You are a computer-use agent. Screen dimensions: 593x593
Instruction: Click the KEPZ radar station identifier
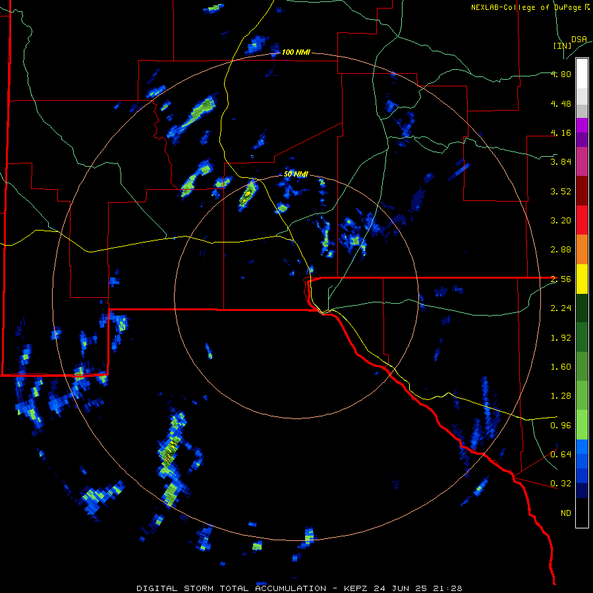coord(356,588)
